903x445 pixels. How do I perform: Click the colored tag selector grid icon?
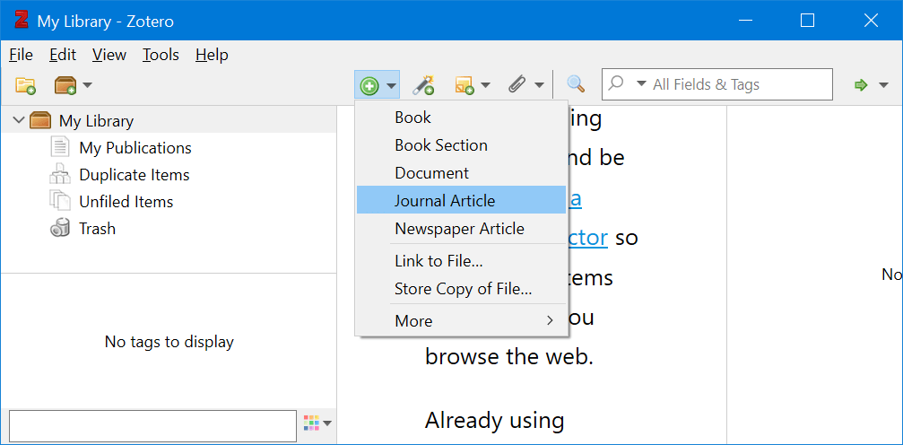click(x=311, y=423)
